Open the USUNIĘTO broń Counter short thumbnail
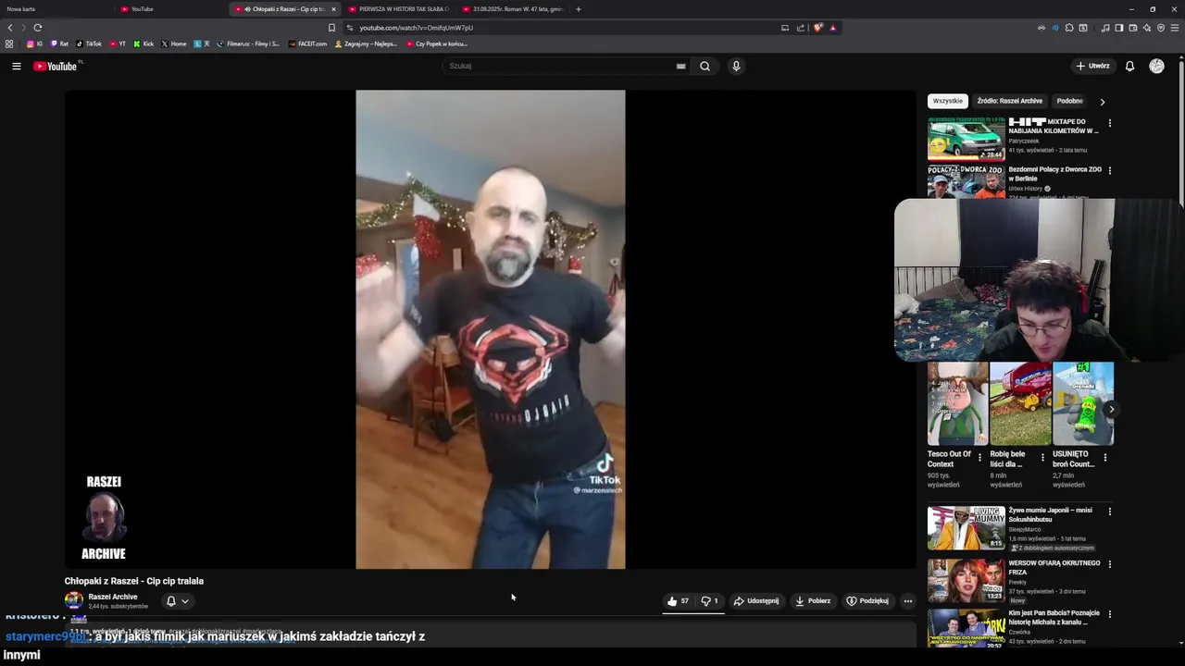 pos(1083,403)
